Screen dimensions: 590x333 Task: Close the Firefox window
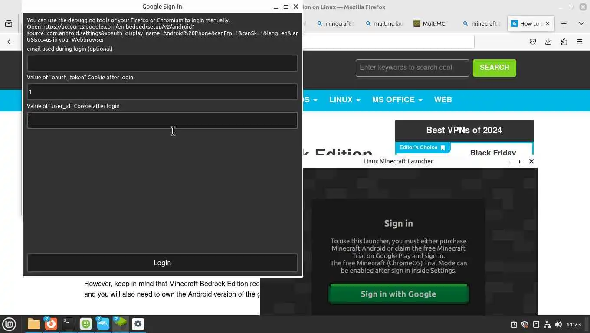(x=583, y=7)
